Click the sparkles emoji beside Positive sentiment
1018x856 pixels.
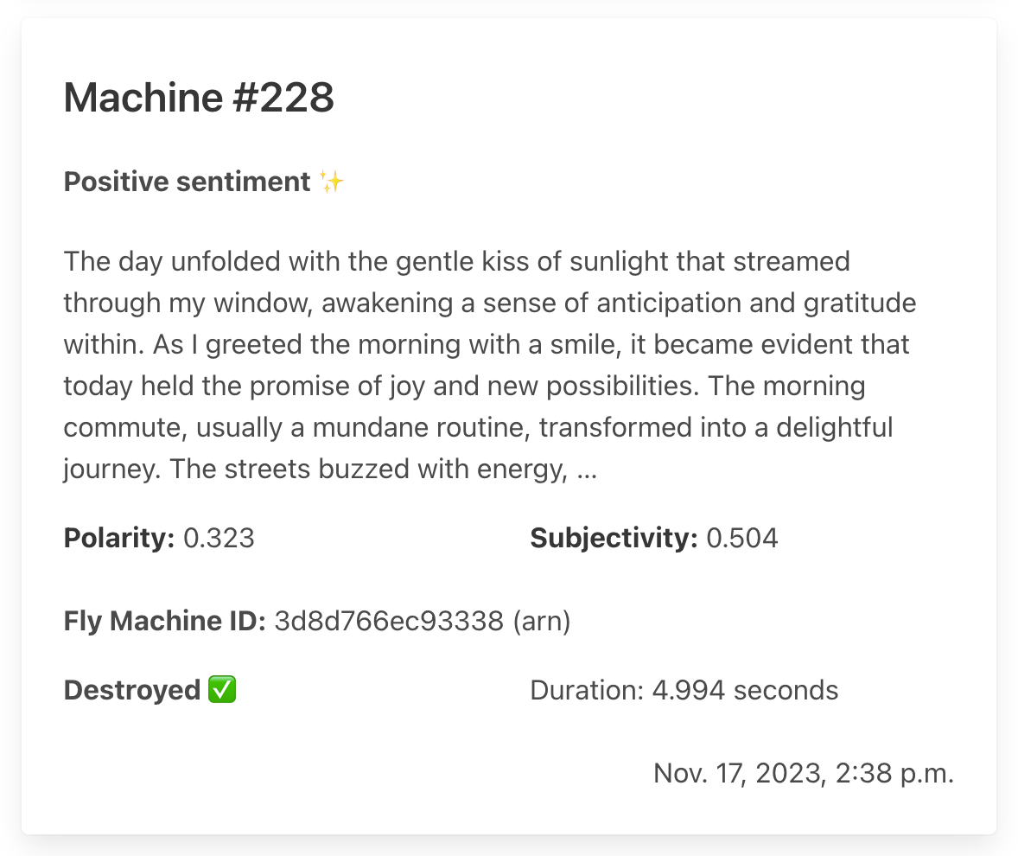[332, 182]
